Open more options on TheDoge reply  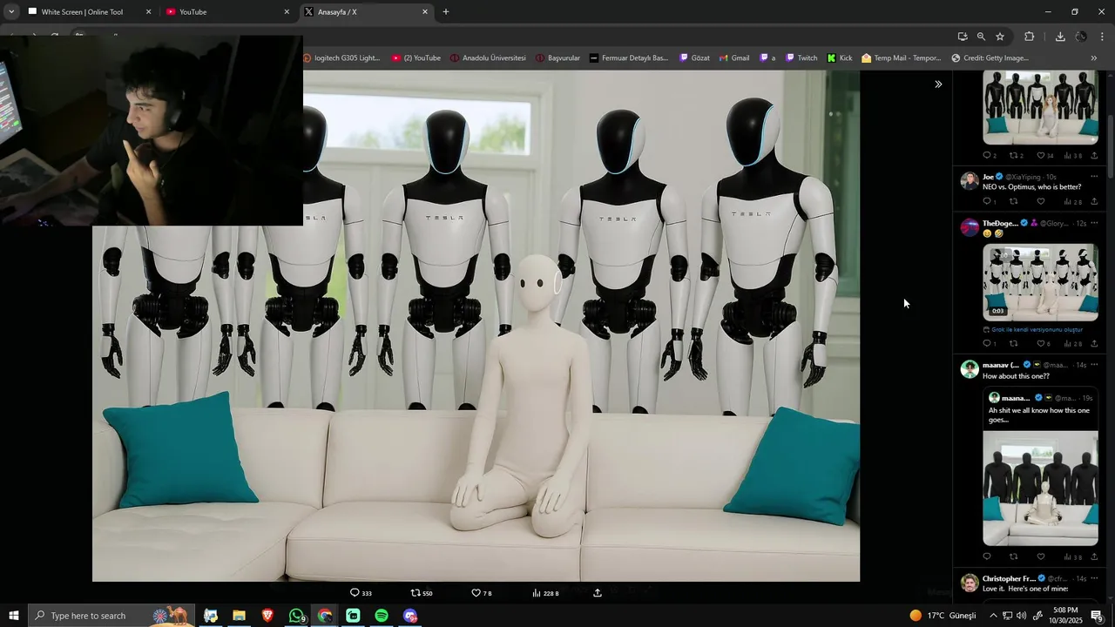pos(1094,224)
